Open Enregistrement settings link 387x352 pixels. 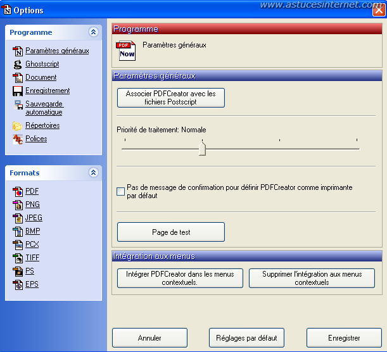coord(48,91)
